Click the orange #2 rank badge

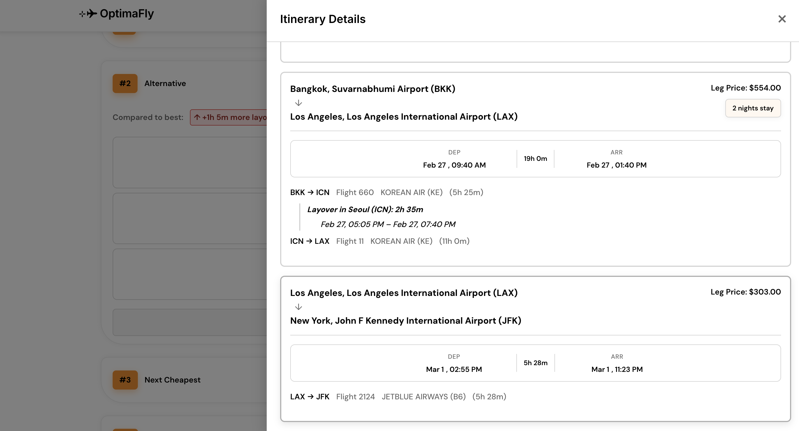[x=124, y=83]
